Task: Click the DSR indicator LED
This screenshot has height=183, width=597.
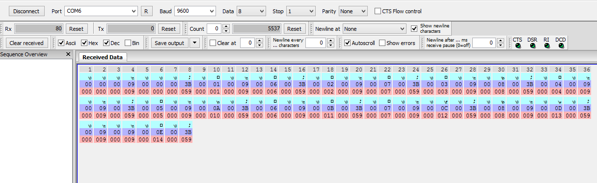Action: pyautogui.click(x=533, y=46)
